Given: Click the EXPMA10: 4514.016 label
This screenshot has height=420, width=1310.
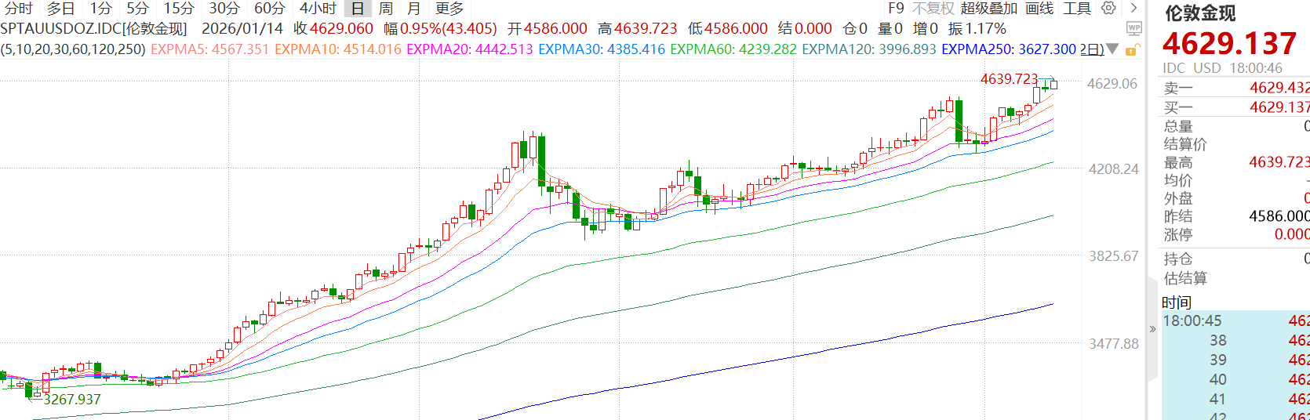Looking at the screenshot, I should [x=338, y=49].
